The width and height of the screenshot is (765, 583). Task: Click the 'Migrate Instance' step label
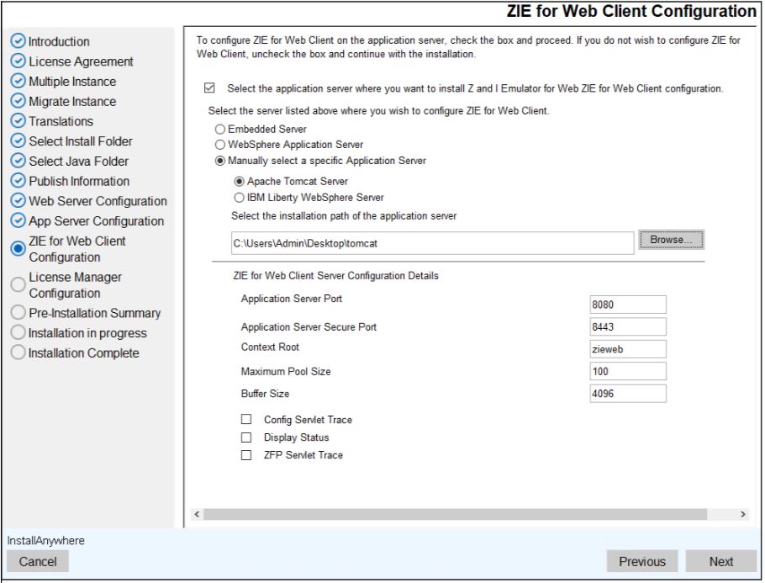(x=72, y=102)
